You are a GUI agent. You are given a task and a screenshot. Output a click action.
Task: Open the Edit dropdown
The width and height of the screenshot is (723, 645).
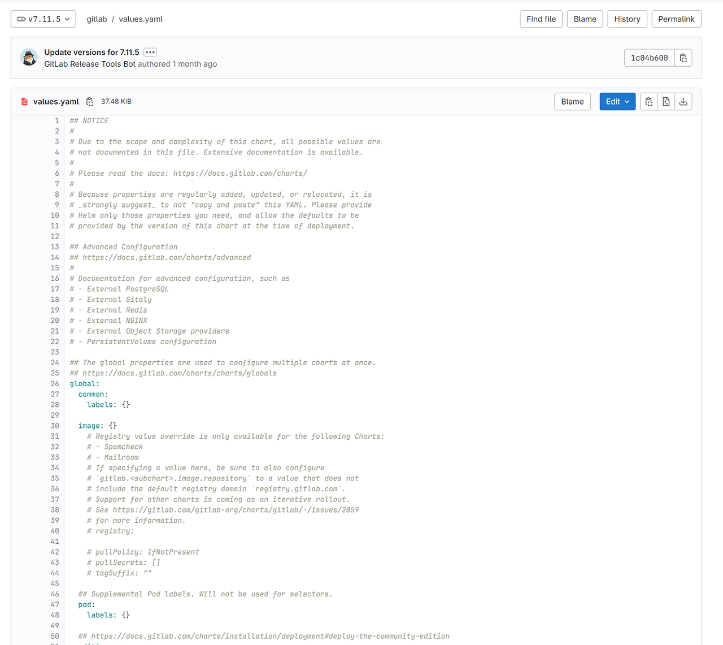[x=617, y=102]
